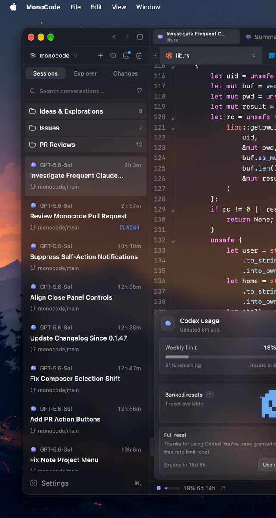Image resolution: width=276 pixels, height=518 pixels.
Task: Expand the Issues folder
Action: (x=85, y=128)
